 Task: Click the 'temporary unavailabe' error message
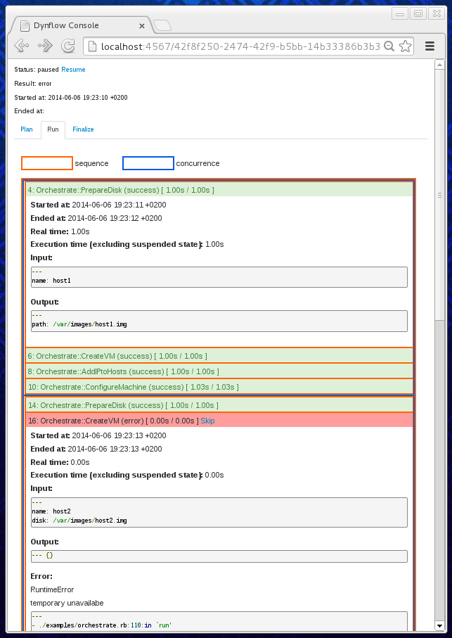click(x=67, y=603)
